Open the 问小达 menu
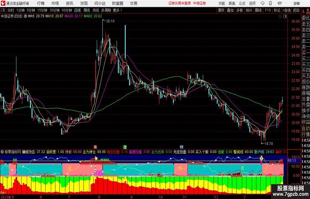Screen dimensions: 310x199 [100, 3]
